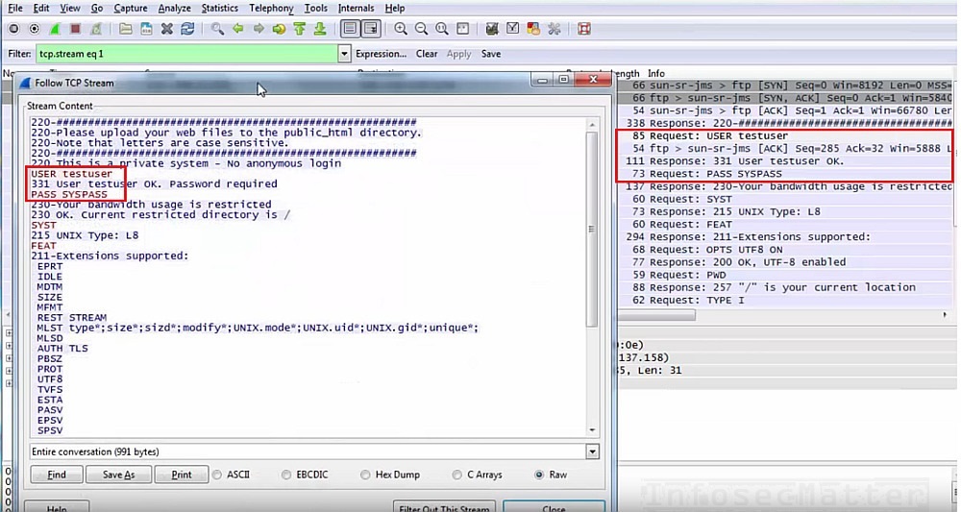Go forward in packet history arrow
This screenshot has height=512, width=961.
point(259,29)
